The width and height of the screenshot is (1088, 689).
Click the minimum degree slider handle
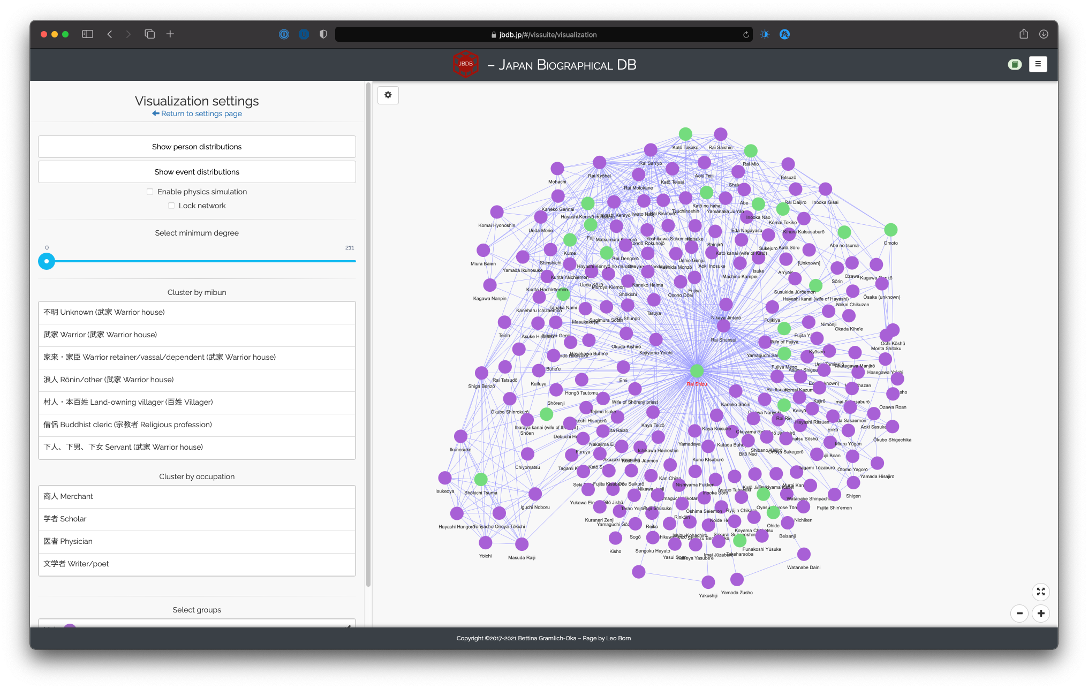(x=47, y=261)
